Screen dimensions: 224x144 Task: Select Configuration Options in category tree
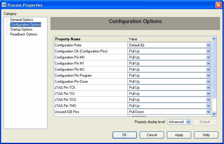25,25
